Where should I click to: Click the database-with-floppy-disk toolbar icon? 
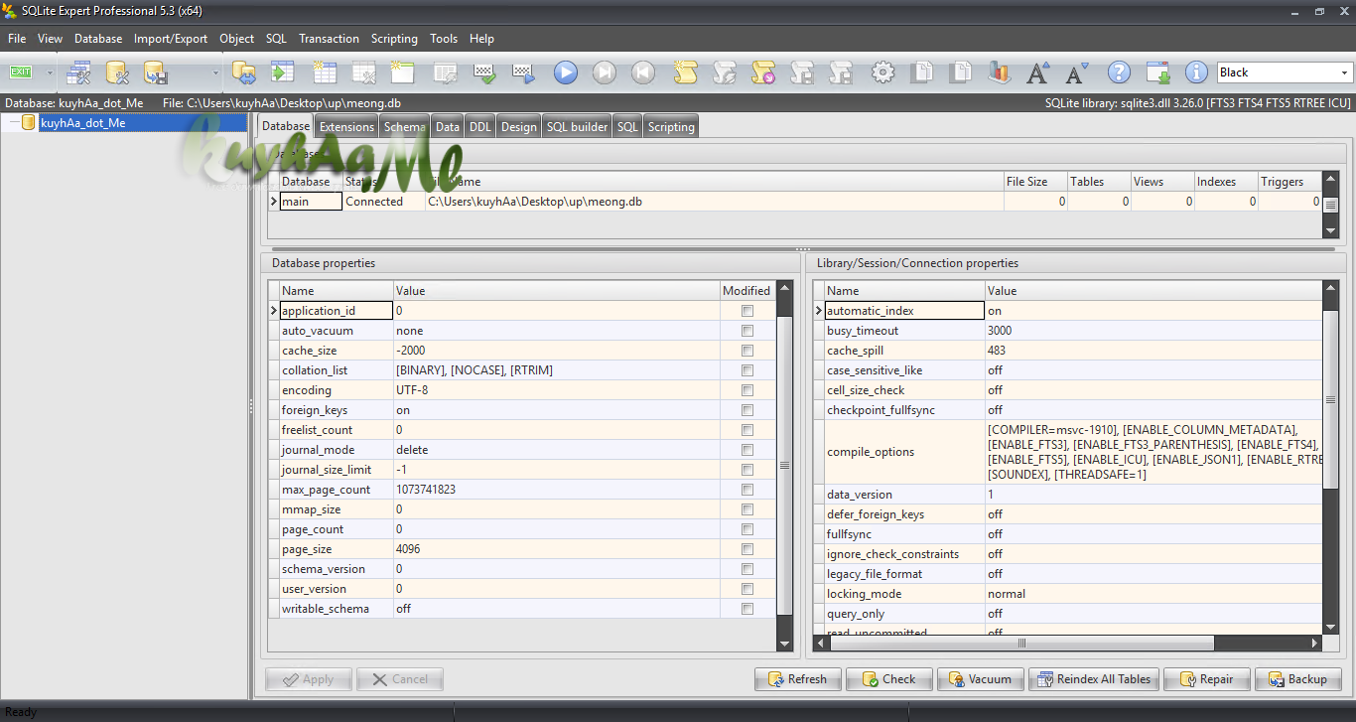(156, 72)
